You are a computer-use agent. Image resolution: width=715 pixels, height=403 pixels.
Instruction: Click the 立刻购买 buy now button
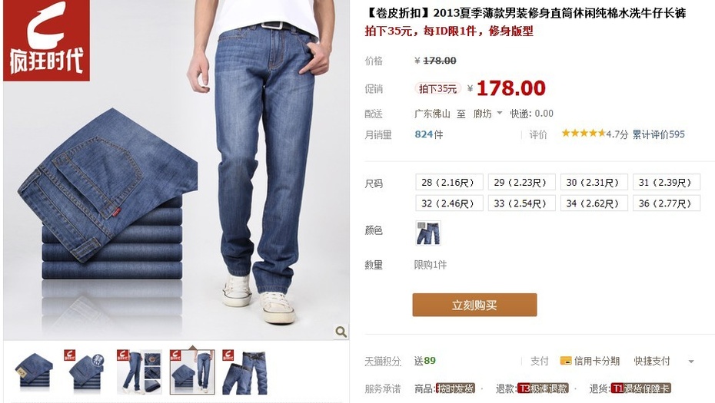474,305
